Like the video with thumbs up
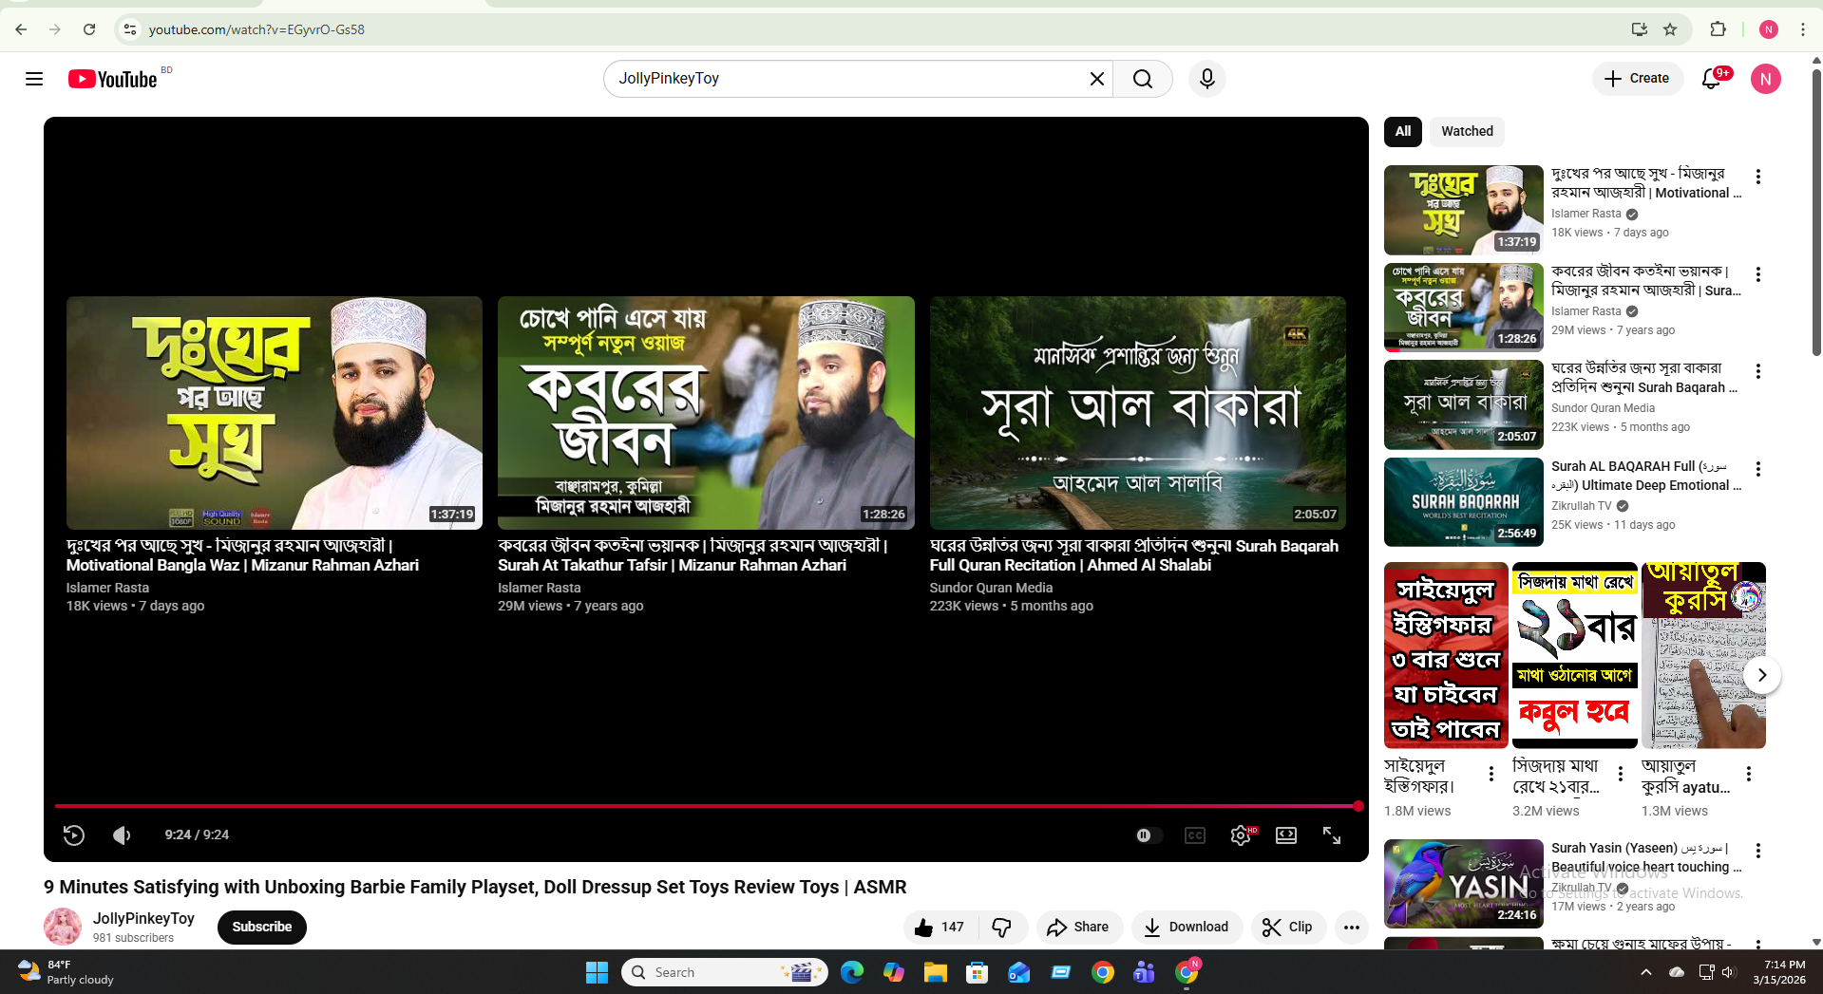 pos(939,928)
